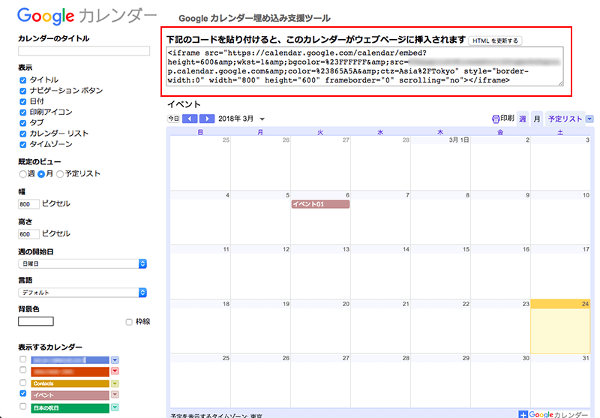Click the height field showing 600
The width and height of the screenshot is (600, 418).
[x=28, y=234]
